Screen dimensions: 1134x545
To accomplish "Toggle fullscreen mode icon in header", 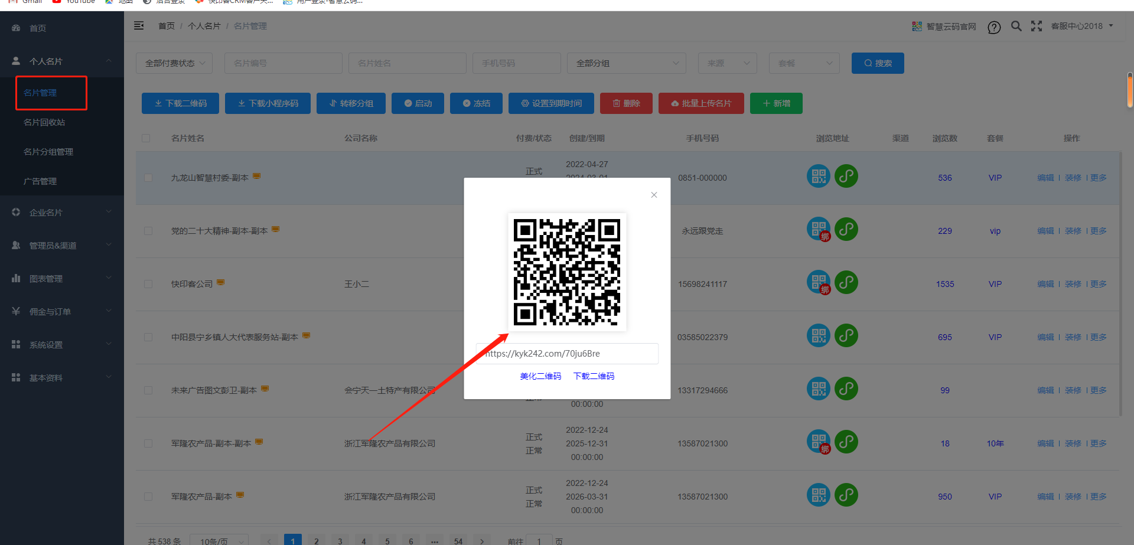I will pos(1036,26).
